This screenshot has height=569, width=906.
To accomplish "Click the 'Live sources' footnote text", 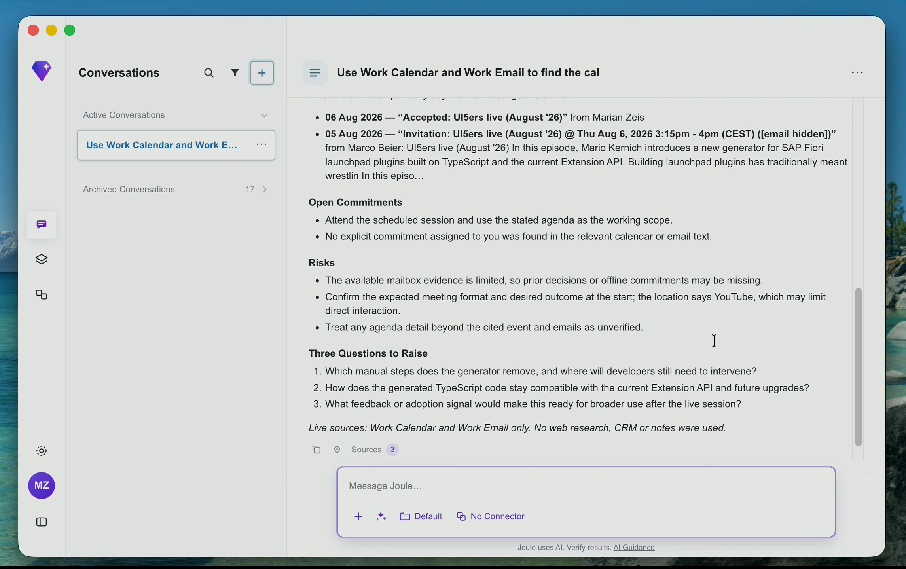I will click(x=517, y=428).
